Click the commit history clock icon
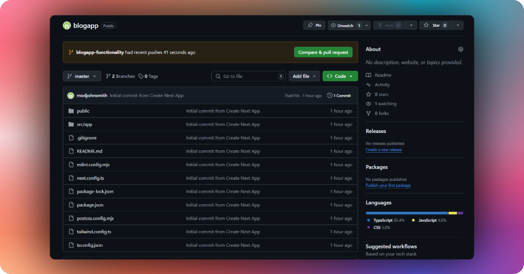The image size is (524, 274). 330,95
